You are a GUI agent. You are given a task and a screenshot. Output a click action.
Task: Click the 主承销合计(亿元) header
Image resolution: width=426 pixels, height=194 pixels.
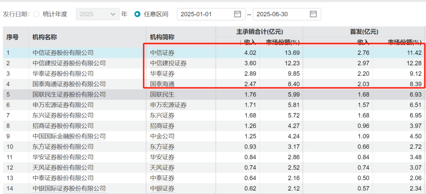coord(260,32)
